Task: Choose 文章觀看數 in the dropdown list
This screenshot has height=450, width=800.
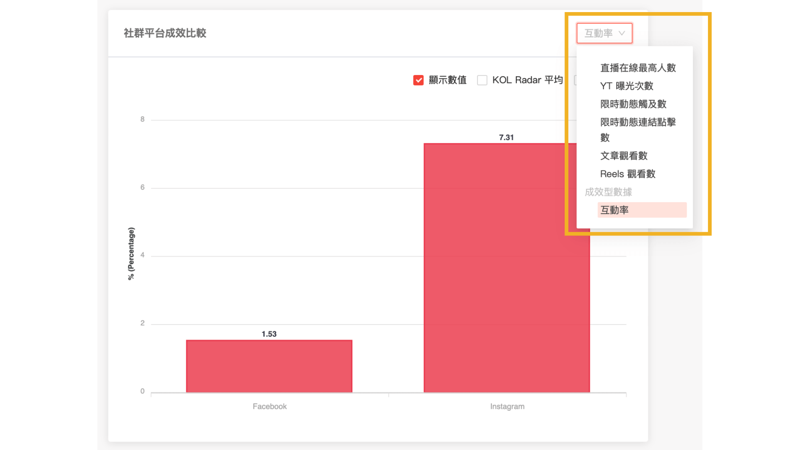Action: [623, 156]
